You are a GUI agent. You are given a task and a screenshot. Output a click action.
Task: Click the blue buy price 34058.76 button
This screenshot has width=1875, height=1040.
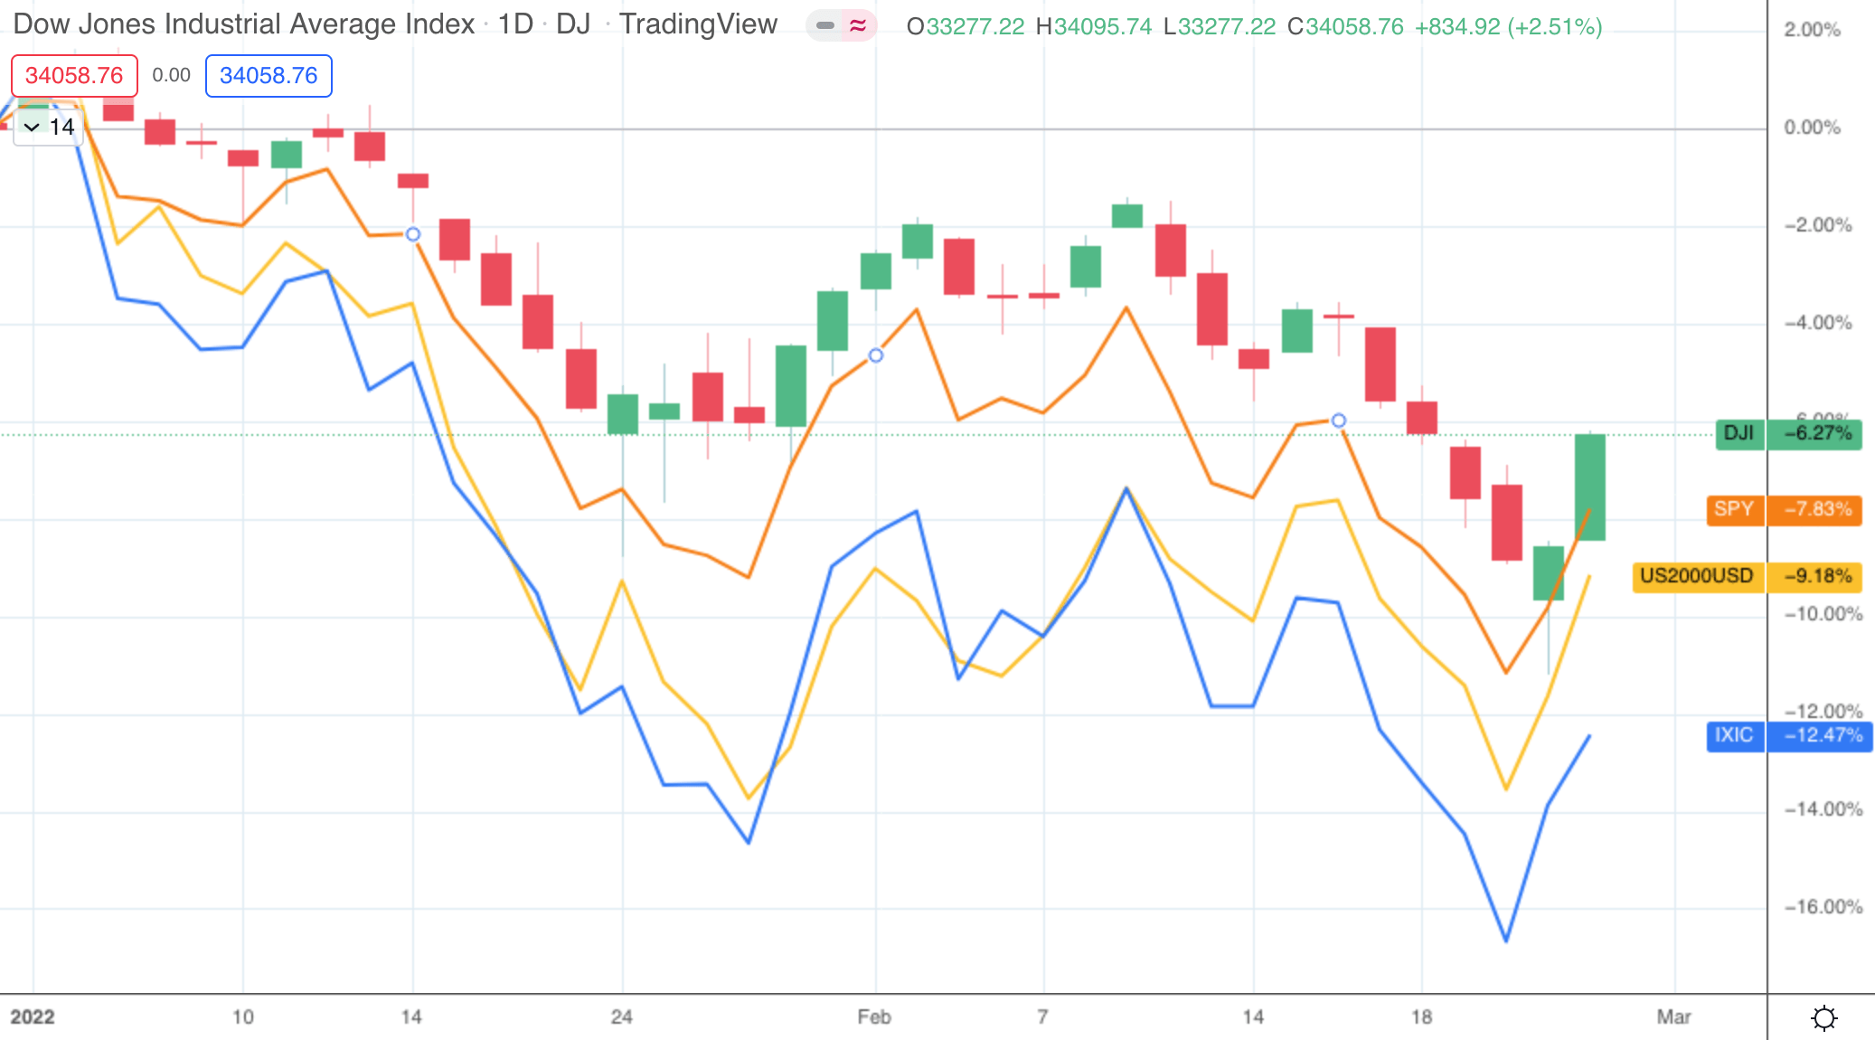(269, 76)
